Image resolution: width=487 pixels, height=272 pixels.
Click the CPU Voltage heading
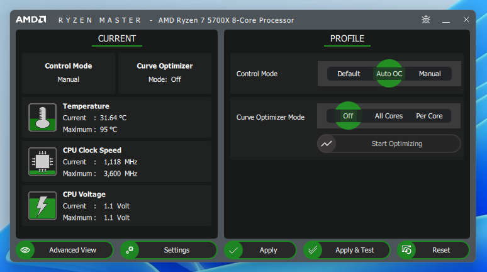point(84,195)
